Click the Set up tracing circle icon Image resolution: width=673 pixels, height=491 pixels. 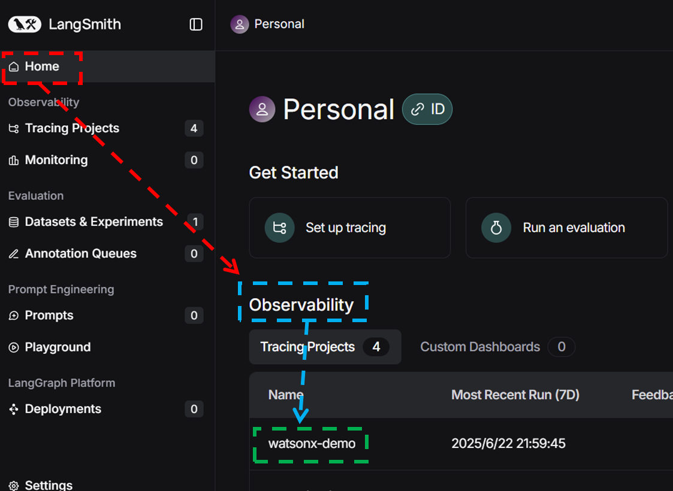pyautogui.click(x=279, y=228)
